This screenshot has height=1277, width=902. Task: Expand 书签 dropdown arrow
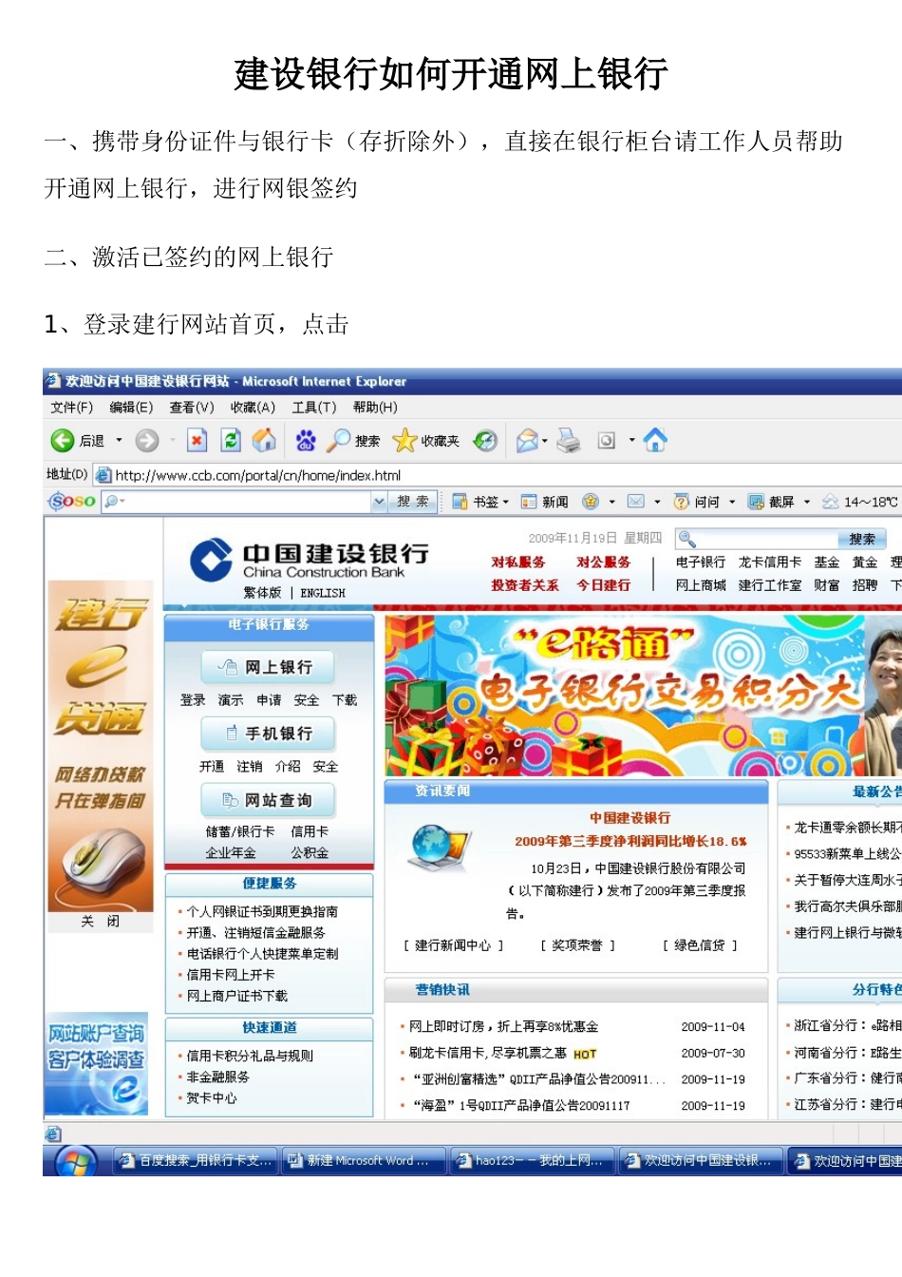tap(506, 502)
